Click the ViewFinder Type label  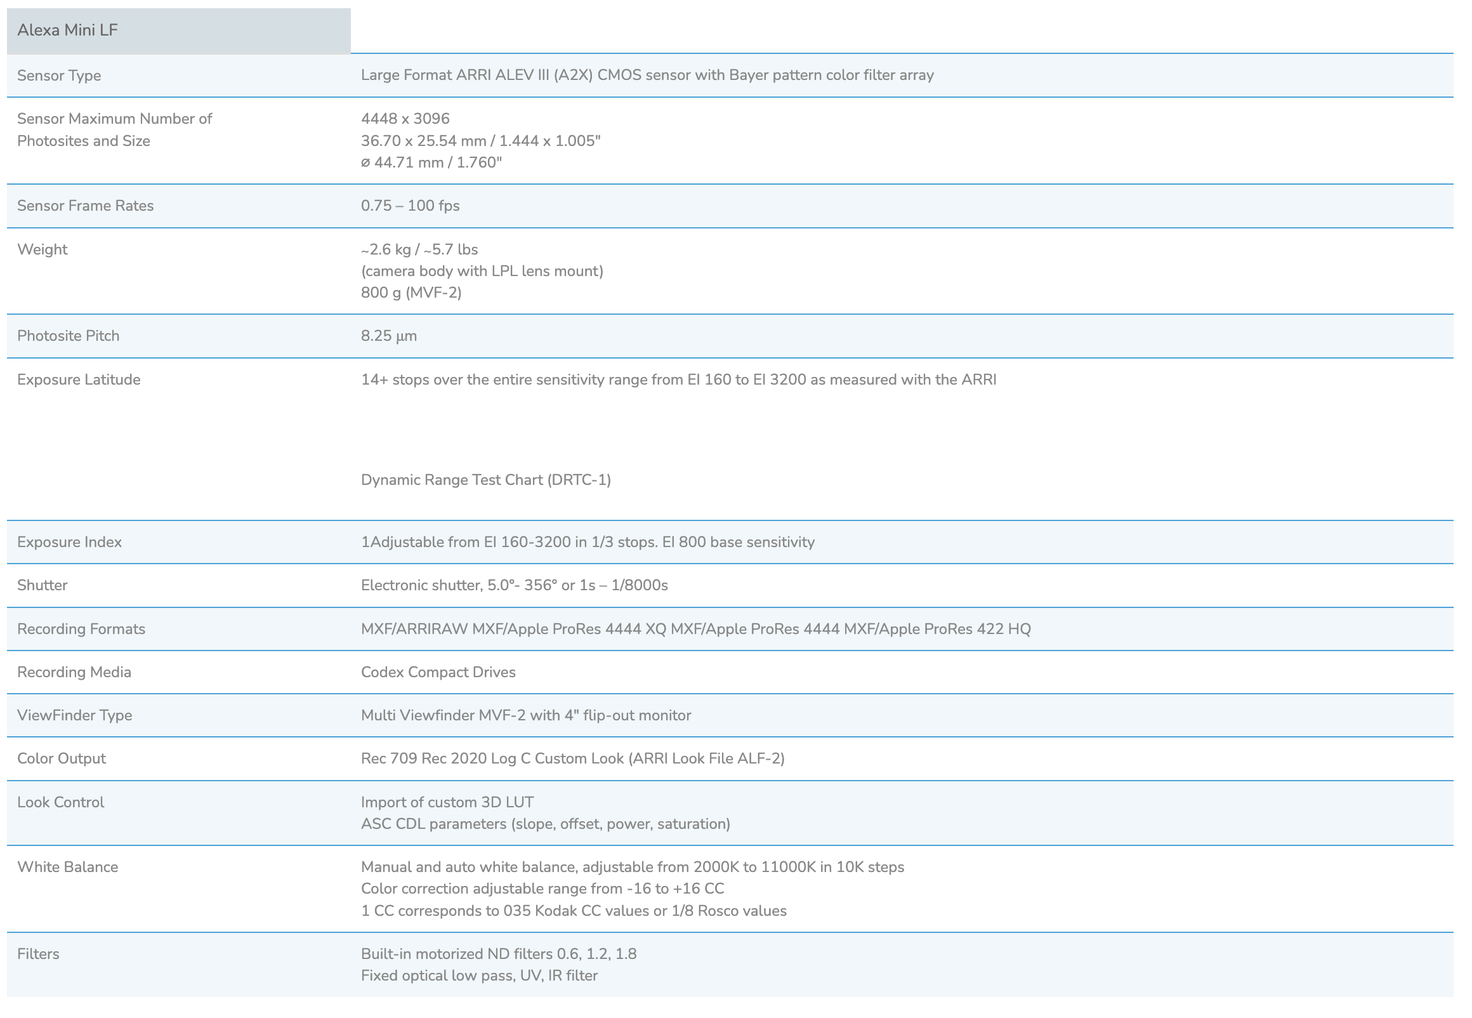click(75, 715)
